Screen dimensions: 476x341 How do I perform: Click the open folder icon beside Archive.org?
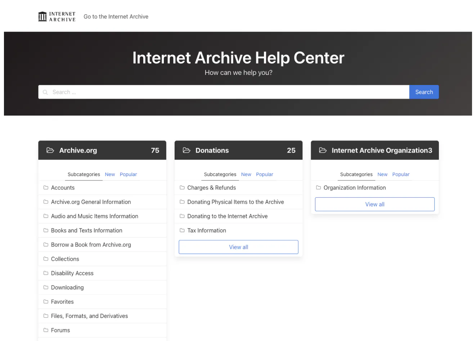50,150
